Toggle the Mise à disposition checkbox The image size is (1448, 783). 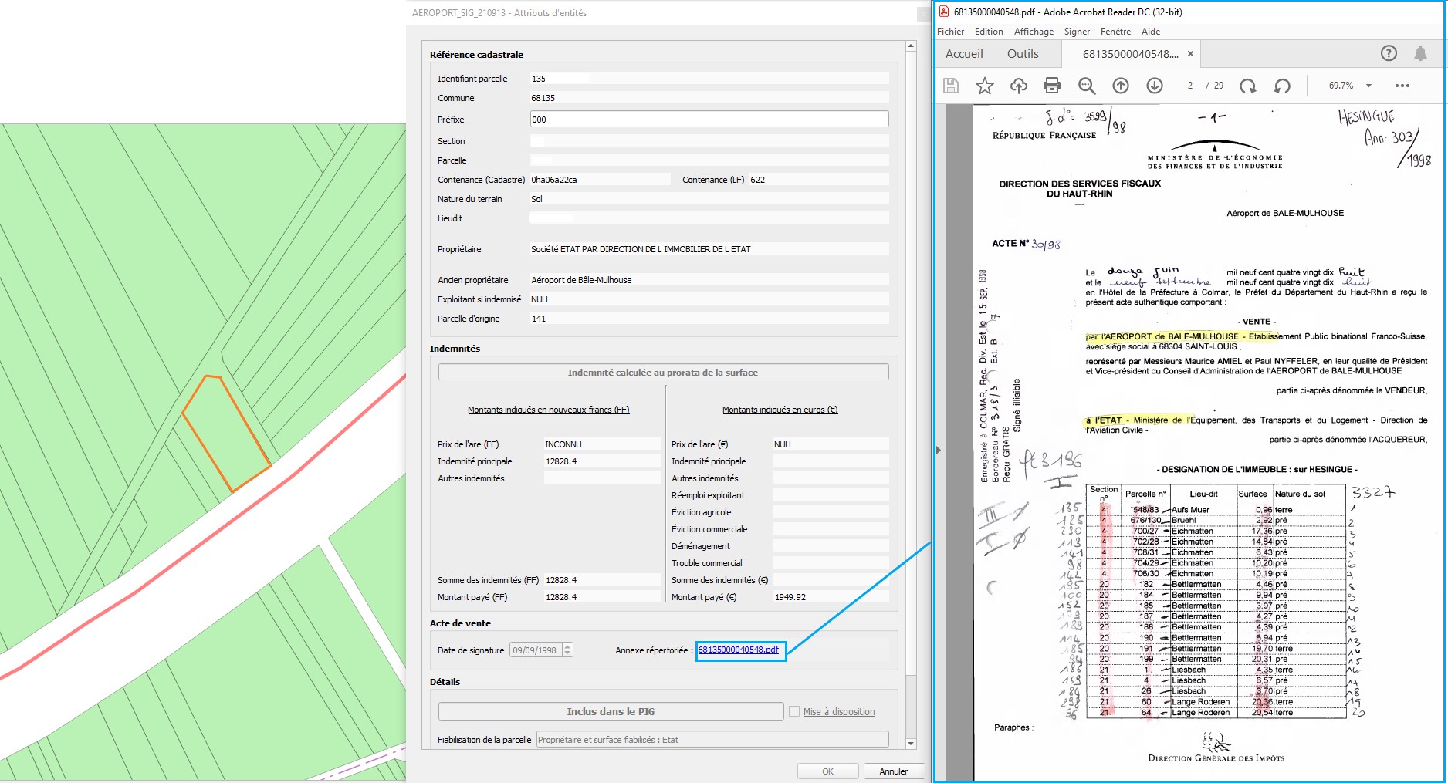794,711
